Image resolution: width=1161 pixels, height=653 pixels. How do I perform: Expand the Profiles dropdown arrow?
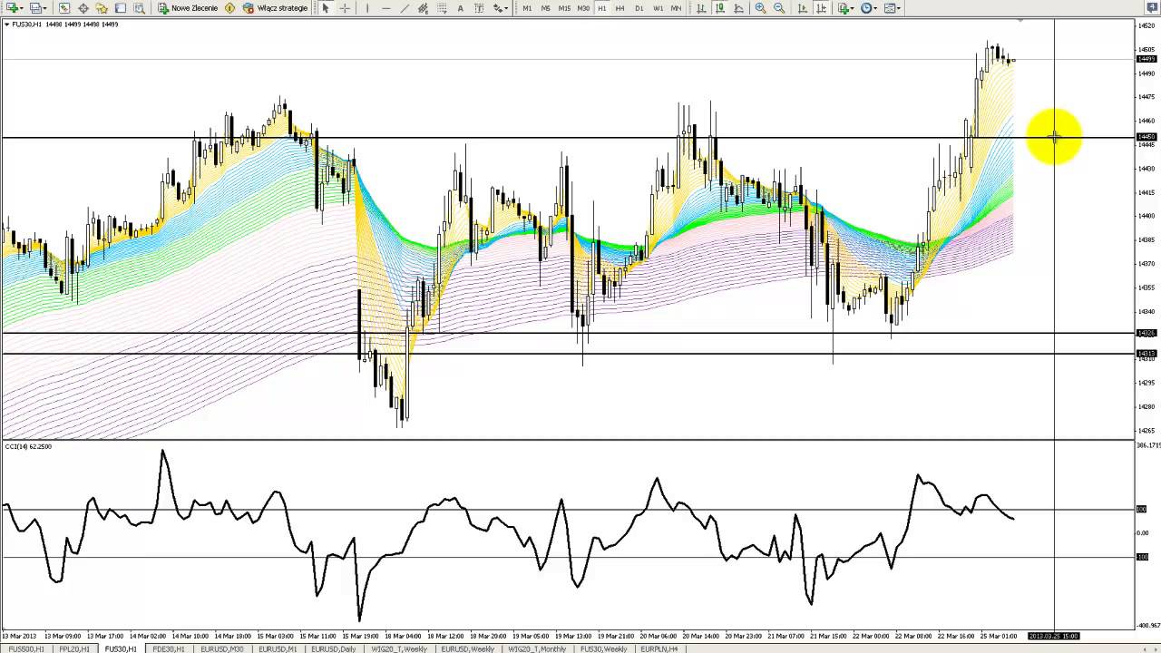(x=45, y=8)
